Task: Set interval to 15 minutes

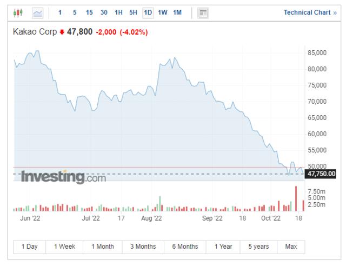Action: (x=89, y=12)
